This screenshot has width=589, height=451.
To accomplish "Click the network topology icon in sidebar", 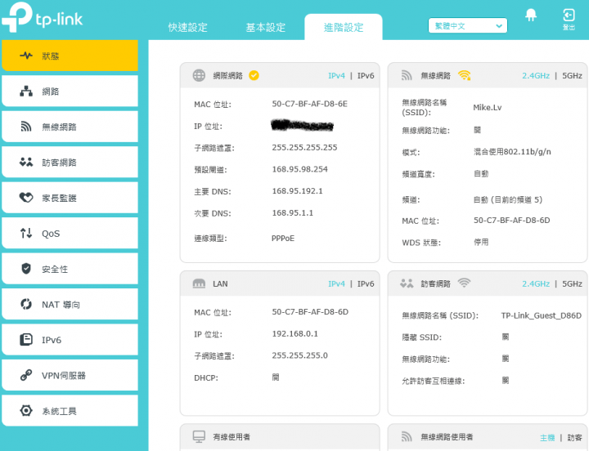I will click(26, 92).
